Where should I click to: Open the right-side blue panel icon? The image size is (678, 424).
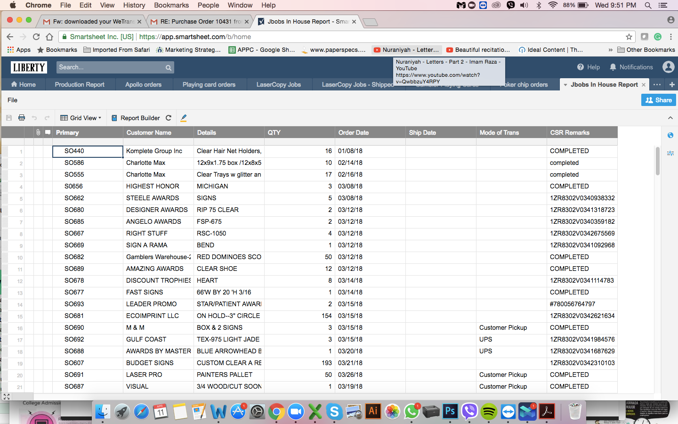tap(670, 135)
